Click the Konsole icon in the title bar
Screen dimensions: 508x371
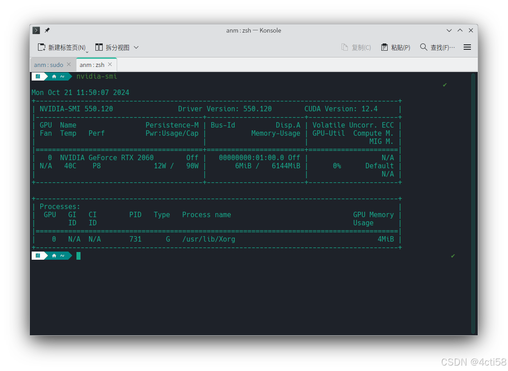(36, 30)
